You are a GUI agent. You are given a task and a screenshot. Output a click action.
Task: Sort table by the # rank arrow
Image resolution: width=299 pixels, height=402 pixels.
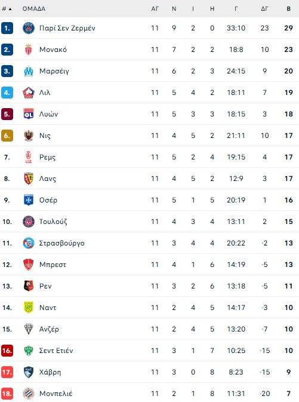tap(10, 9)
